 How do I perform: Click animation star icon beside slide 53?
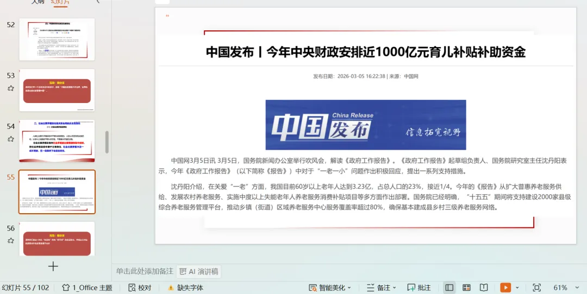pyautogui.click(x=10, y=88)
